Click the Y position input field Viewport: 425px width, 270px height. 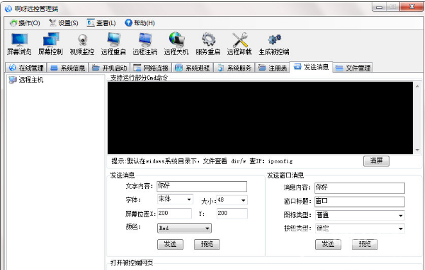point(232,213)
